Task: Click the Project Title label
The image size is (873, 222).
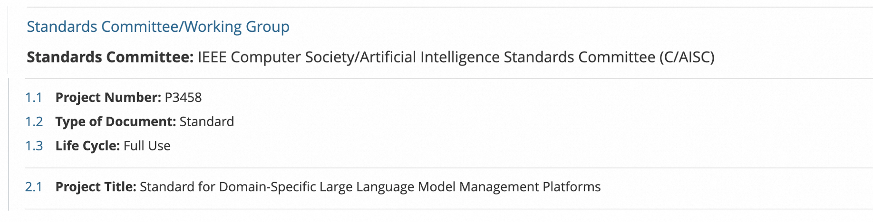Action: (96, 186)
